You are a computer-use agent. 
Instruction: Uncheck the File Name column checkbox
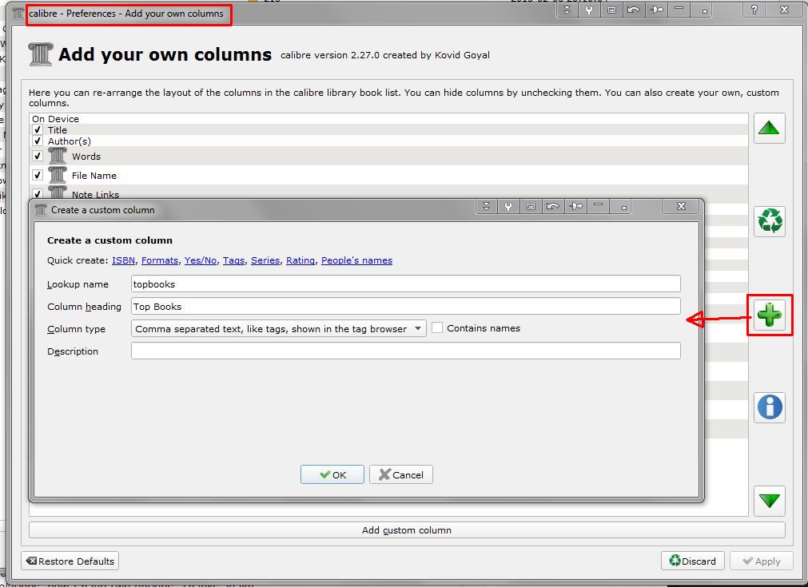pos(37,175)
